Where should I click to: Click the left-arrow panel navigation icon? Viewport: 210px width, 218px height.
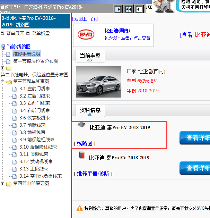pos(139,9)
